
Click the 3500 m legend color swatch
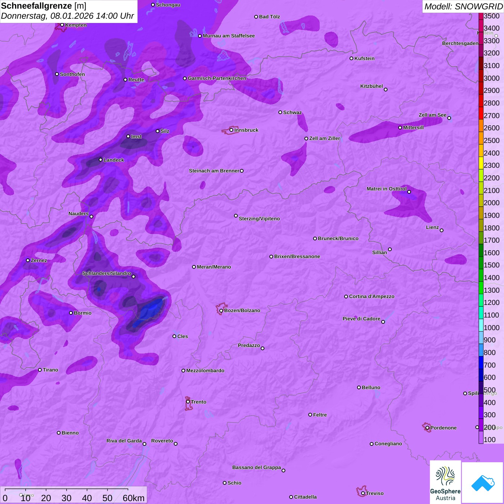(x=481, y=16)
